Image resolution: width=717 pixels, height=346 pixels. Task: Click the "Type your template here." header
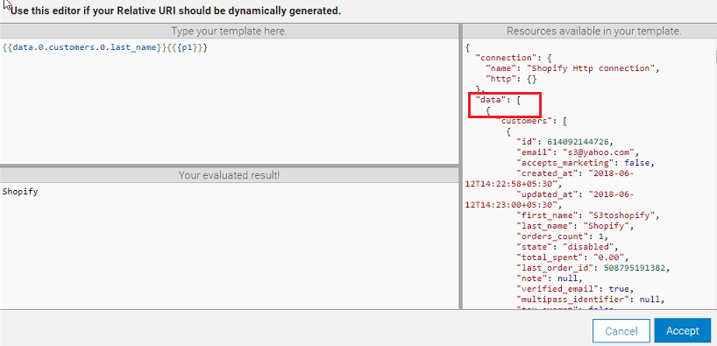click(x=229, y=32)
